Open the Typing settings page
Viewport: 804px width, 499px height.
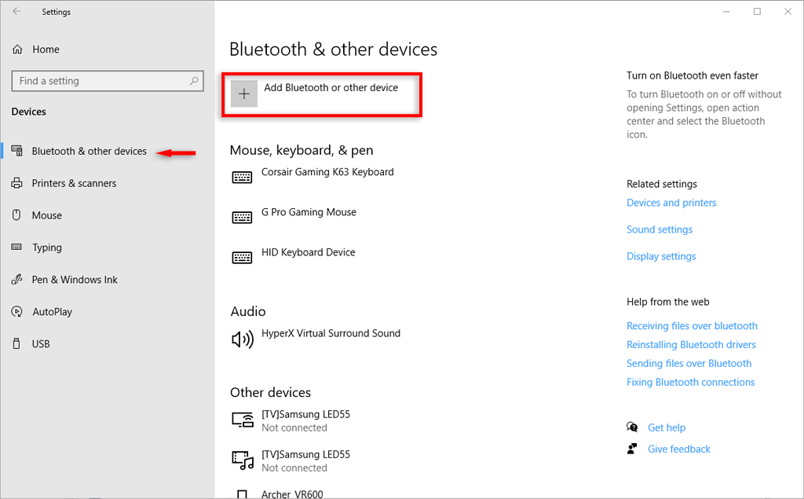pos(46,248)
